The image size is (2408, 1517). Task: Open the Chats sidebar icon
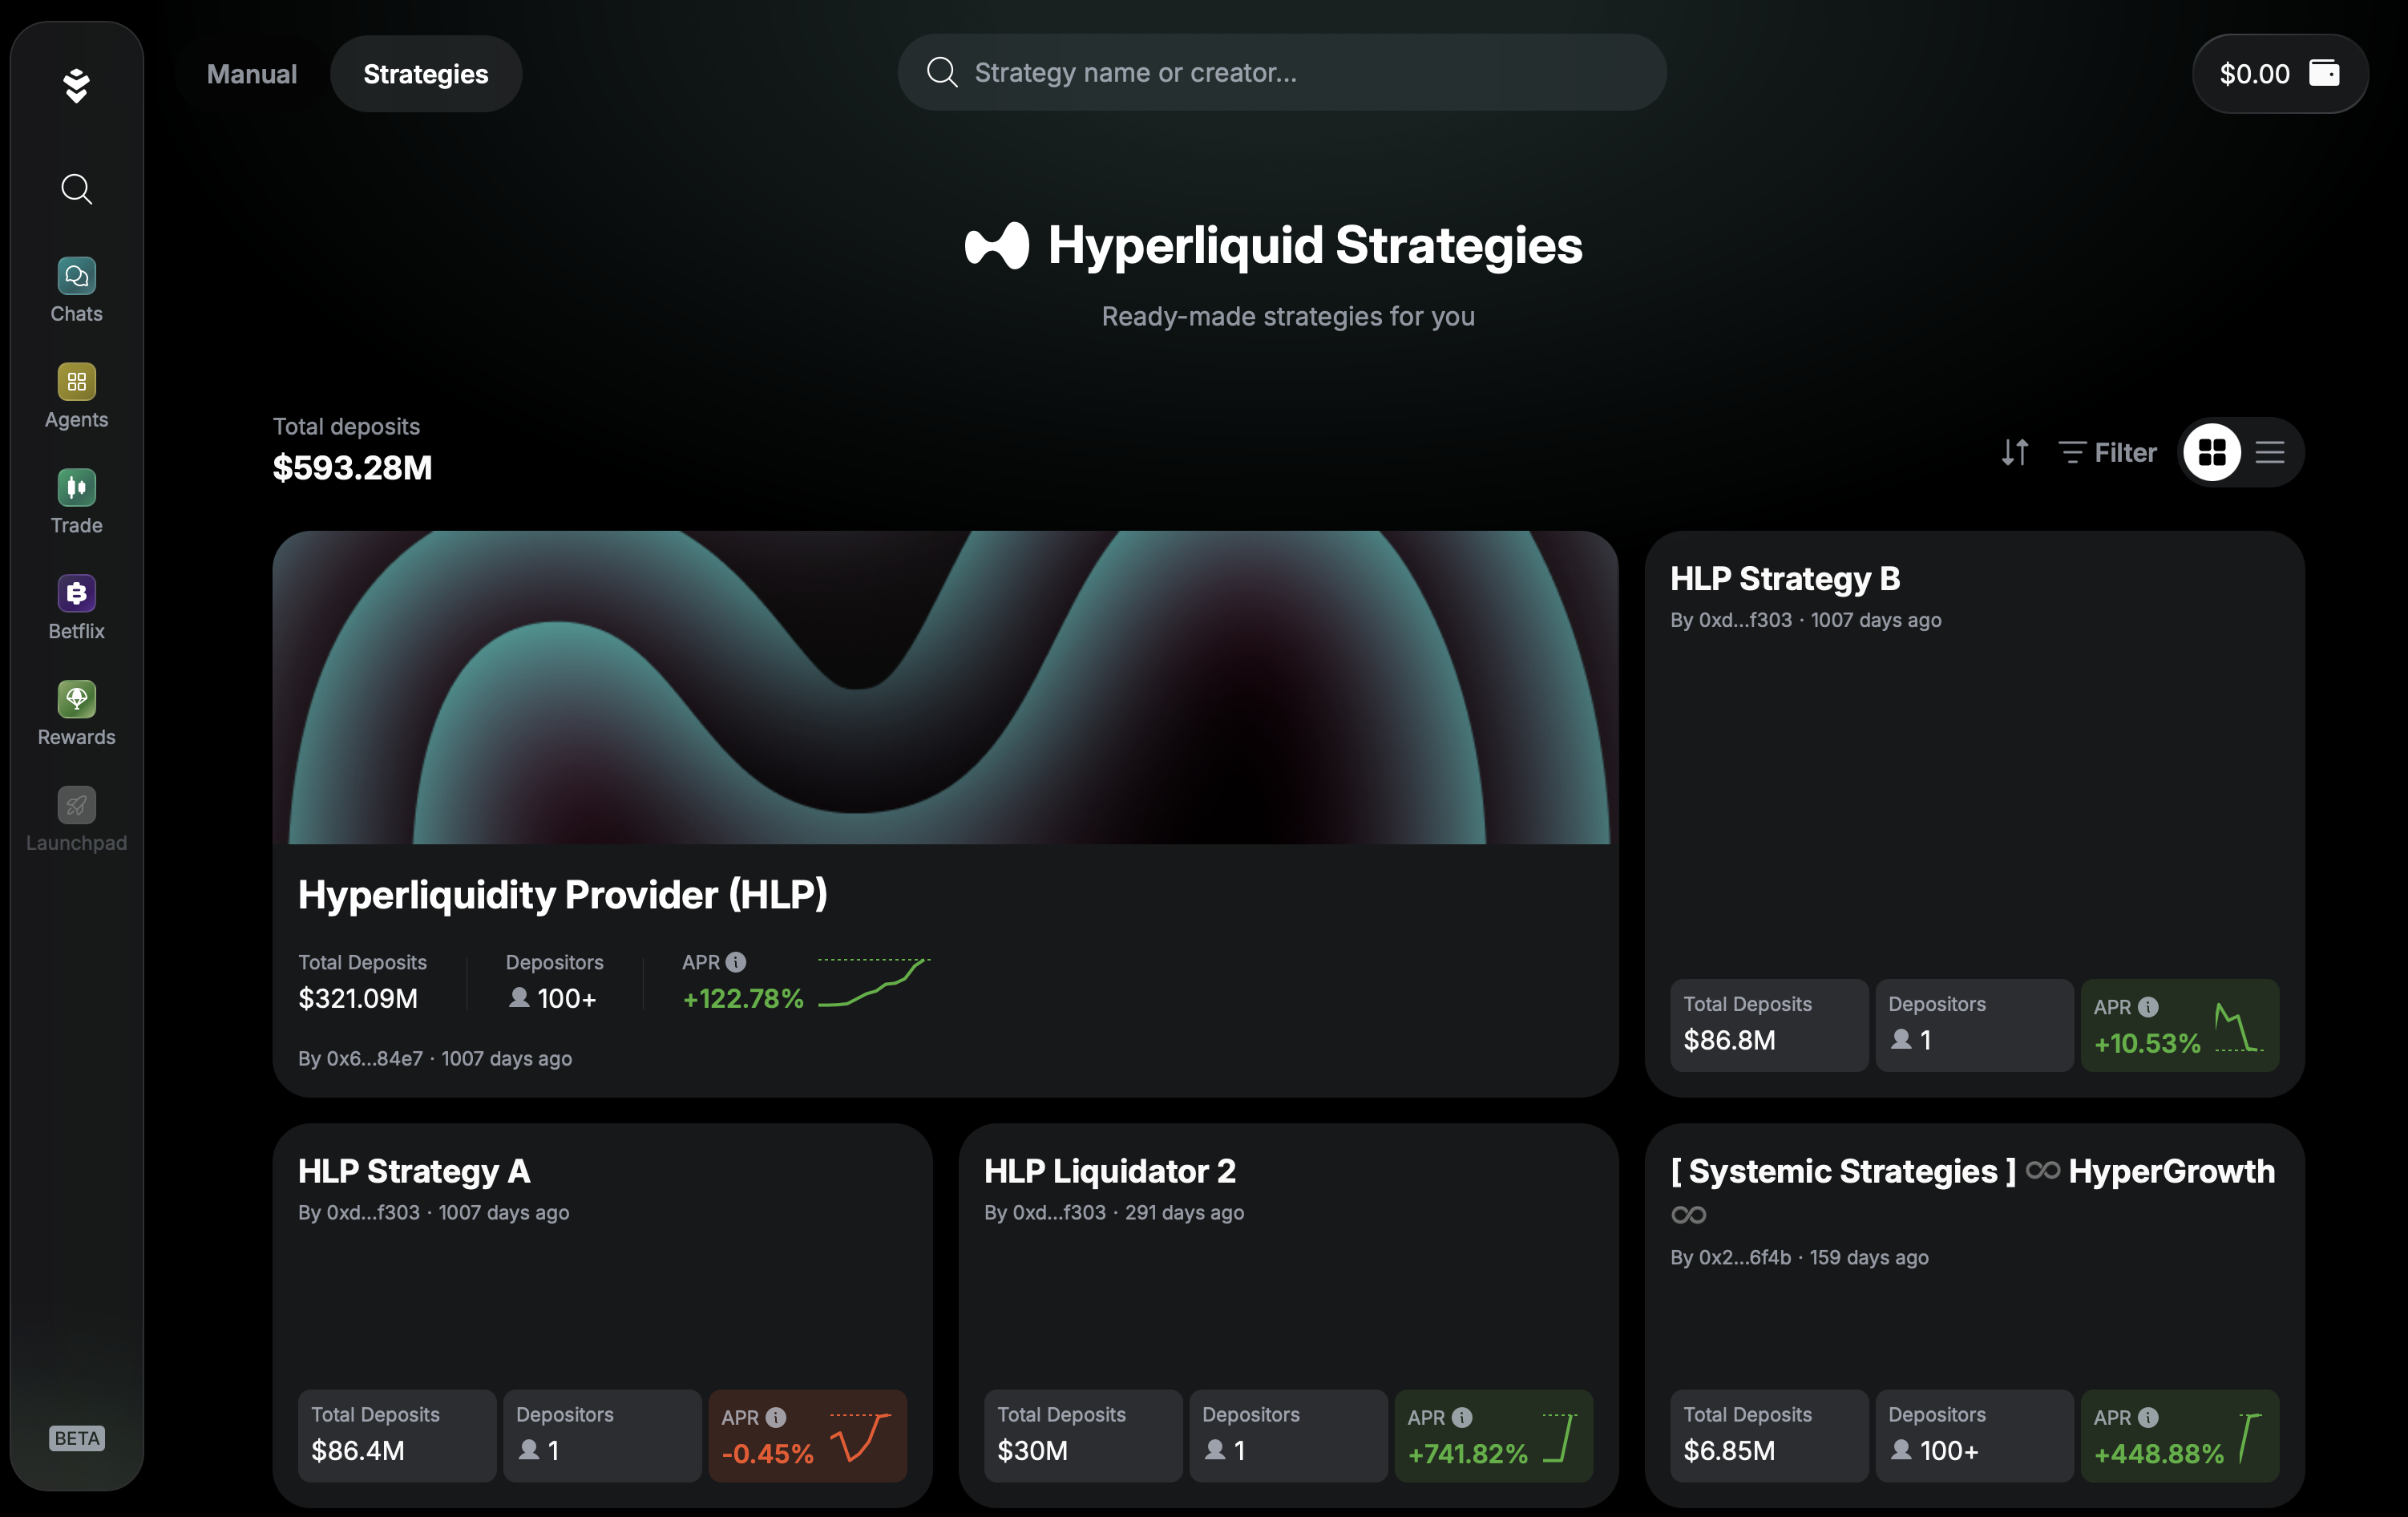click(76, 277)
